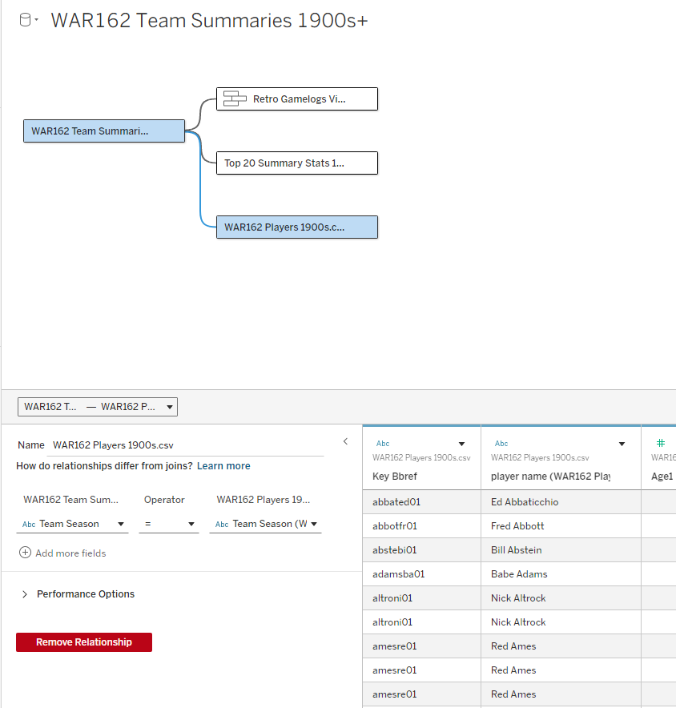Click the number type icon on Age1 column
The image size is (676, 708).
[661, 444]
